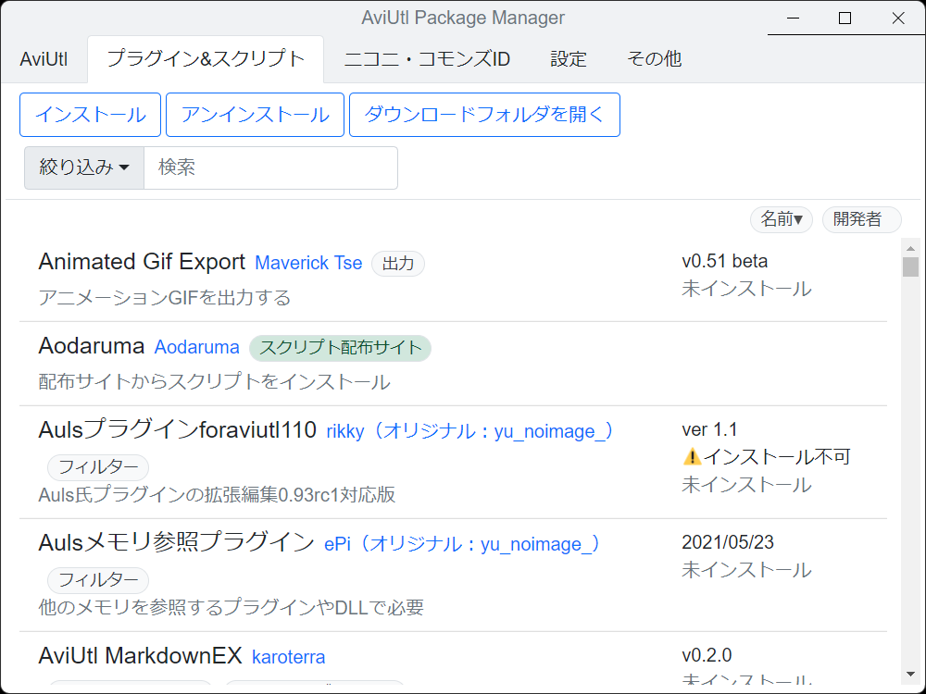926x694 pixels.
Task: Minimize the AviUtl Package Manager window
Action: [794, 19]
